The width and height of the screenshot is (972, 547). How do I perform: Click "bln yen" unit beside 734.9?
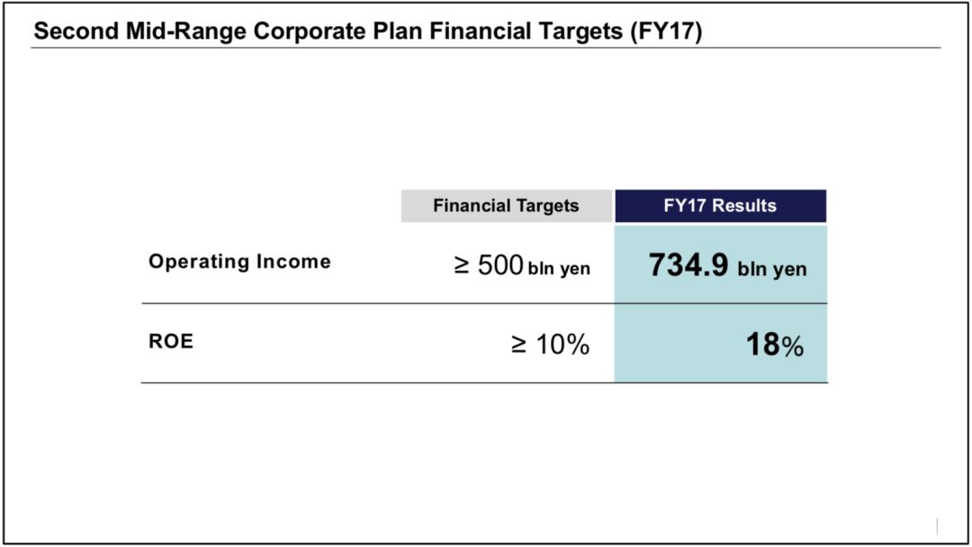772,269
